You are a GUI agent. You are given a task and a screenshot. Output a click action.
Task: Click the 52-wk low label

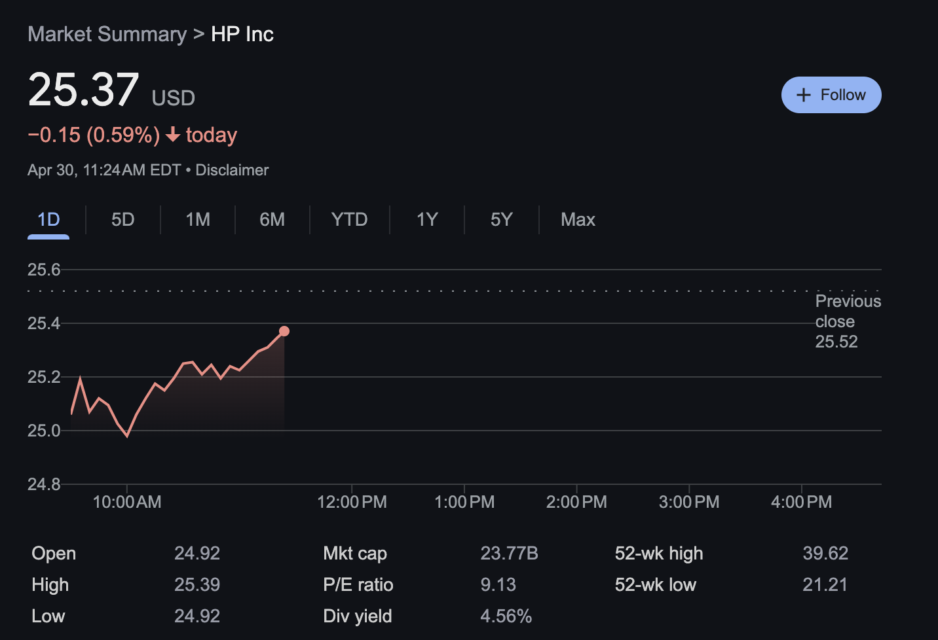[x=656, y=585]
